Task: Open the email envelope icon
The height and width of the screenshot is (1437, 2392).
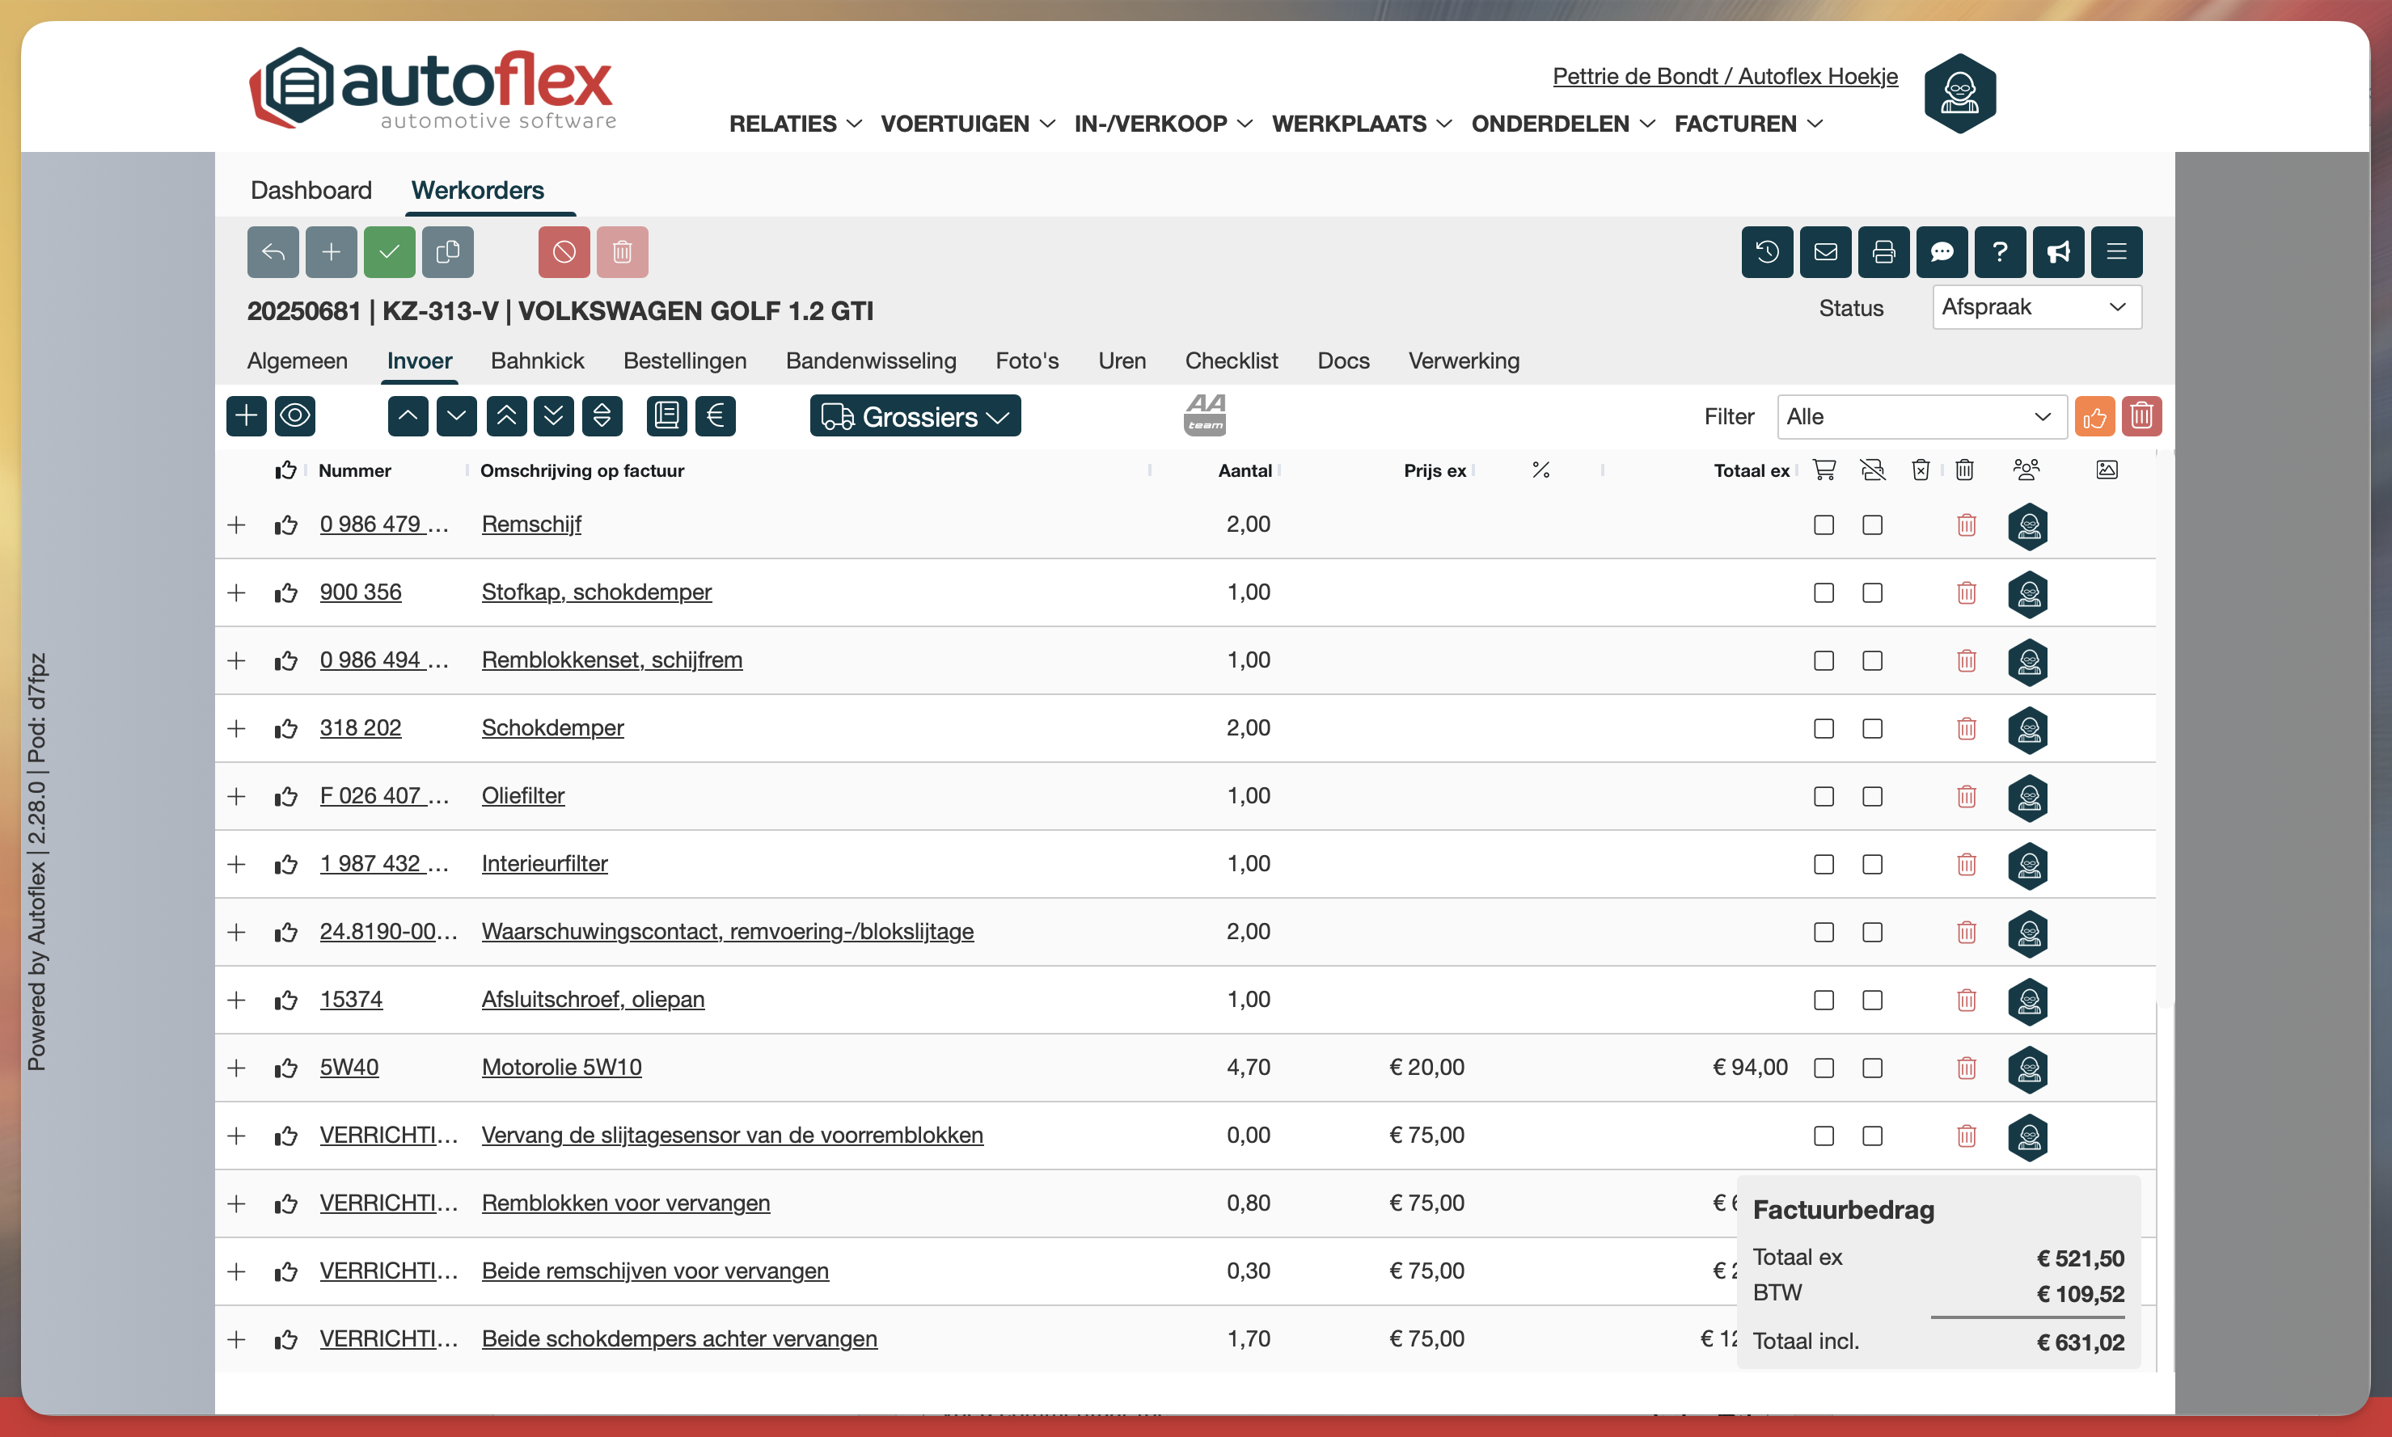Action: click(x=1825, y=252)
